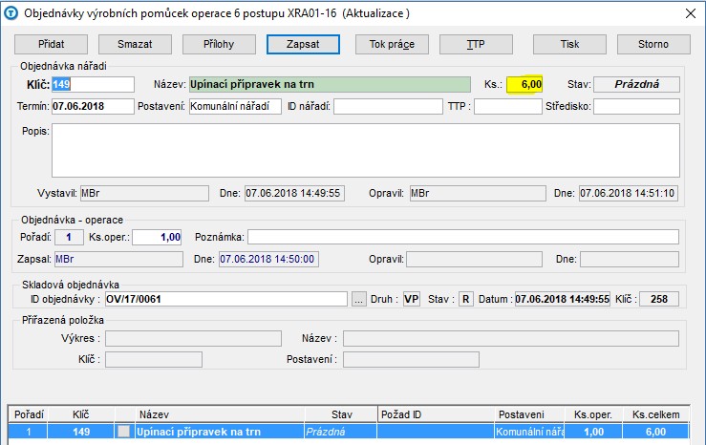
Task: Click Přiřazená položka Postavení field
Action: [411, 359]
